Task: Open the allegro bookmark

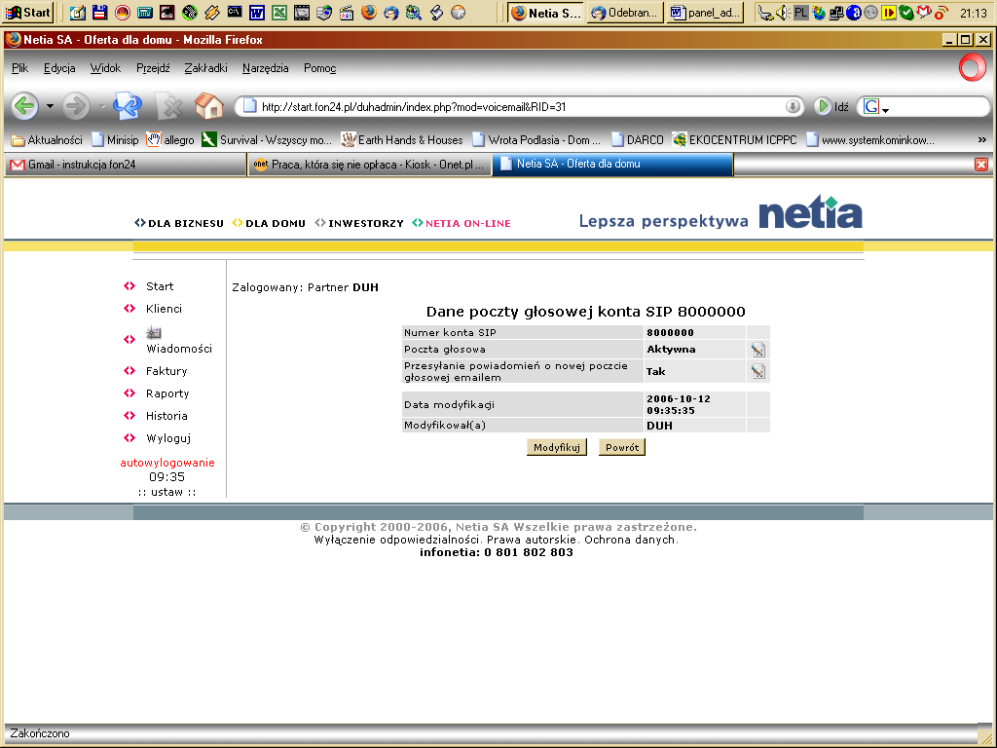Action: [170, 140]
